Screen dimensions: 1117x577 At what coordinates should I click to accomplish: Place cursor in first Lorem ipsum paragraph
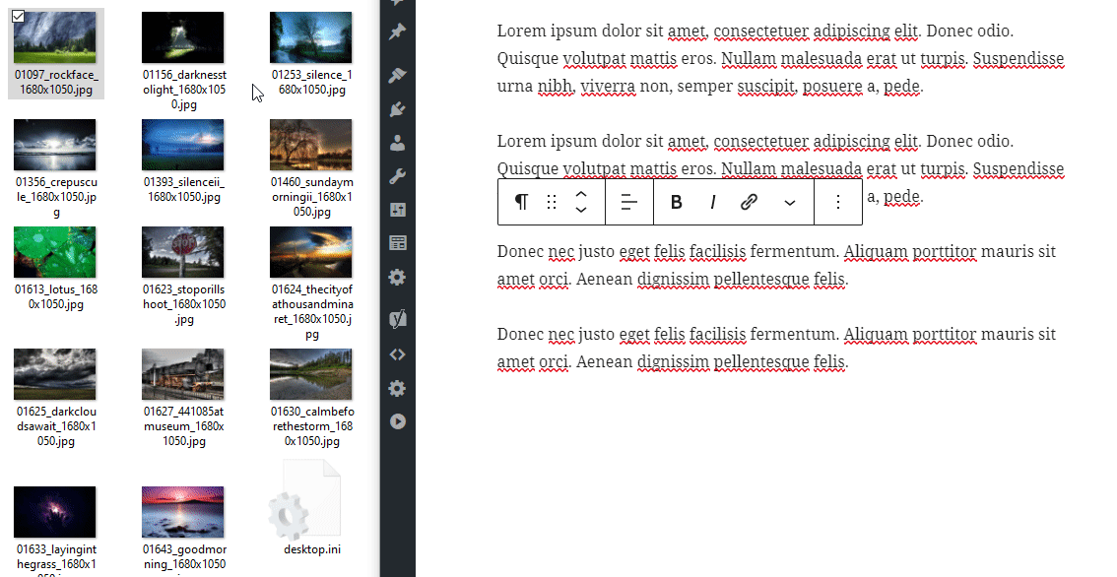tap(780, 58)
